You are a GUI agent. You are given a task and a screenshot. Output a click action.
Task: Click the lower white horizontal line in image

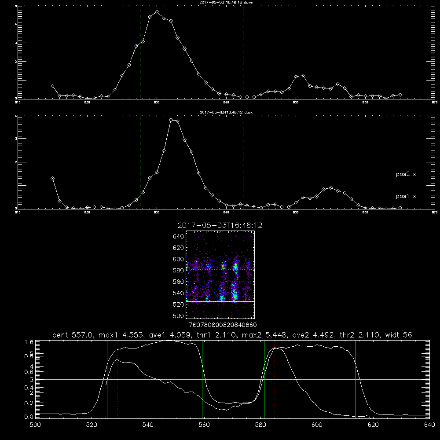pyautogui.click(x=220, y=301)
